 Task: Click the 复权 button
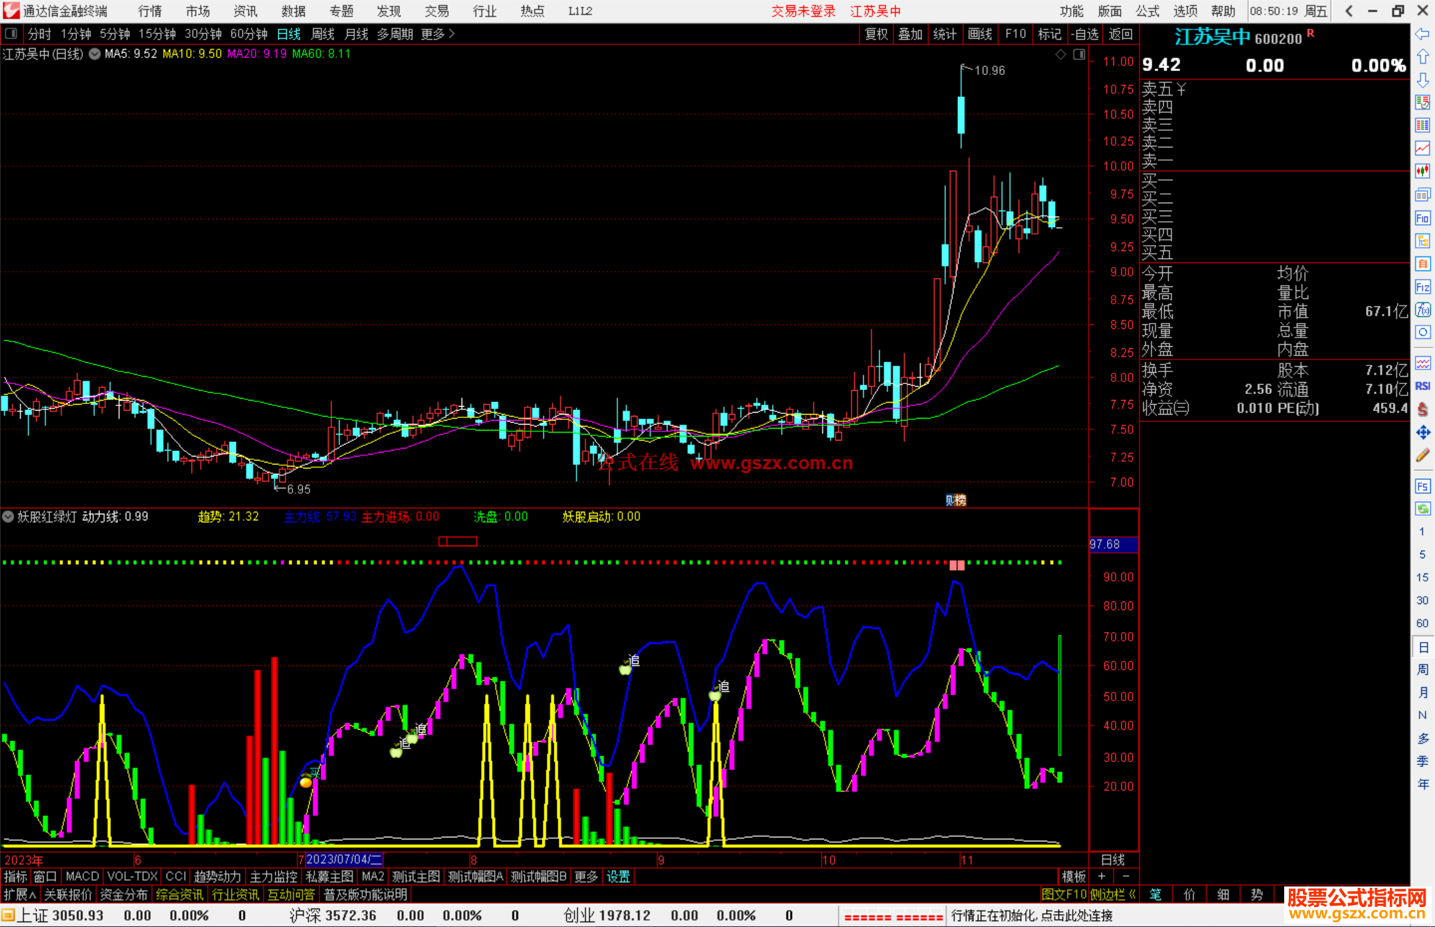click(876, 34)
